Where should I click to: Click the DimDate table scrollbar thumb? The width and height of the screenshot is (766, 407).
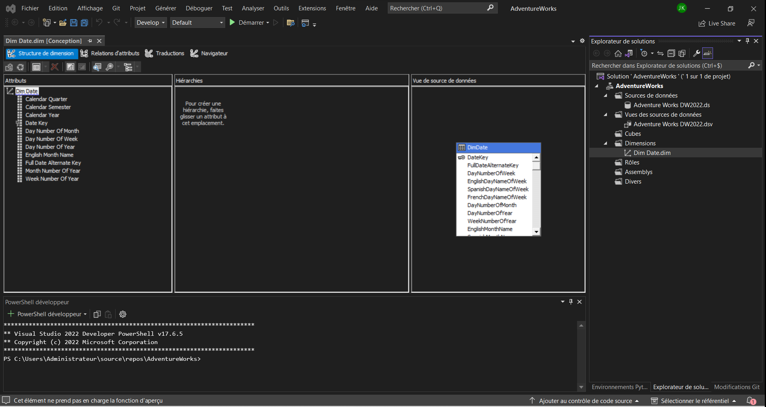[x=536, y=166]
